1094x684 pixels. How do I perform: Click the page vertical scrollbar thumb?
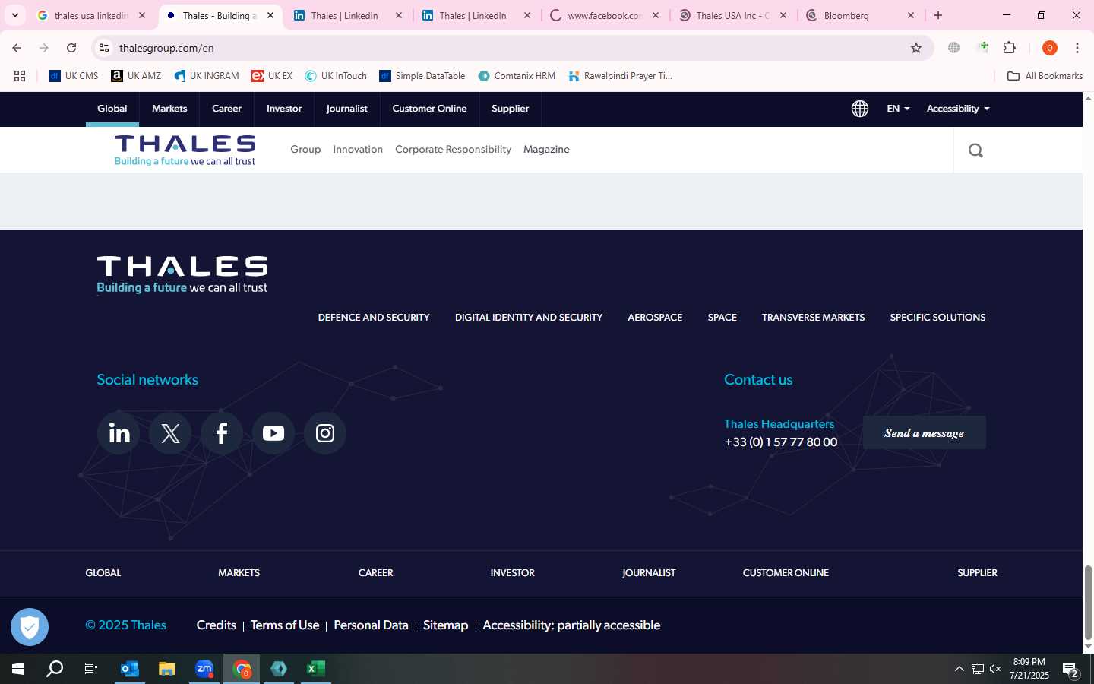1088,603
